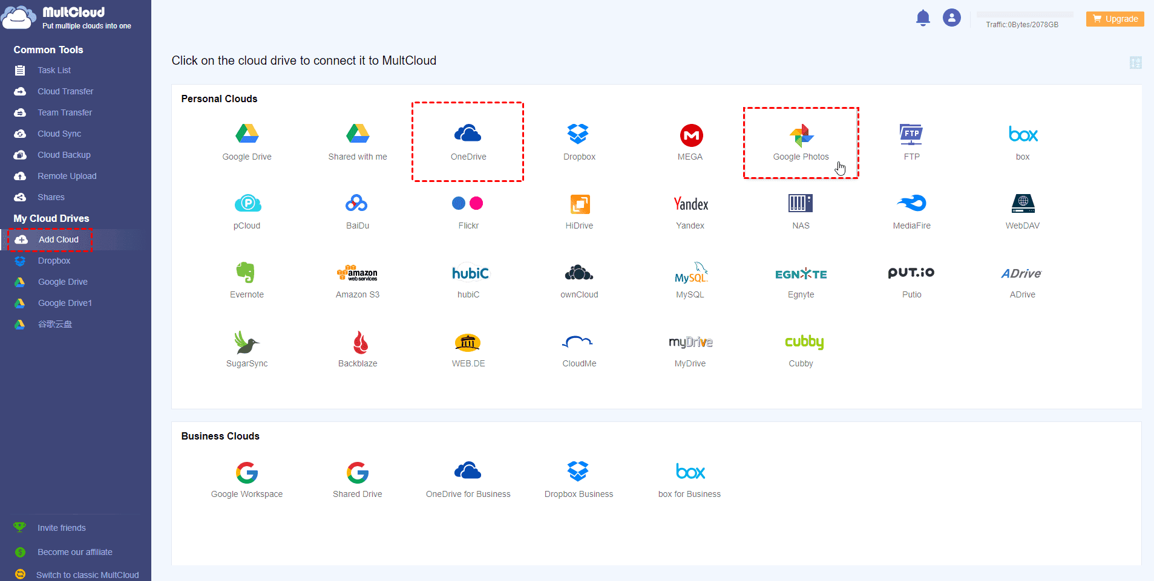The width and height of the screenshot is (1154, 581).
Task: Connect Putio account
Action: tap(911, 281)
